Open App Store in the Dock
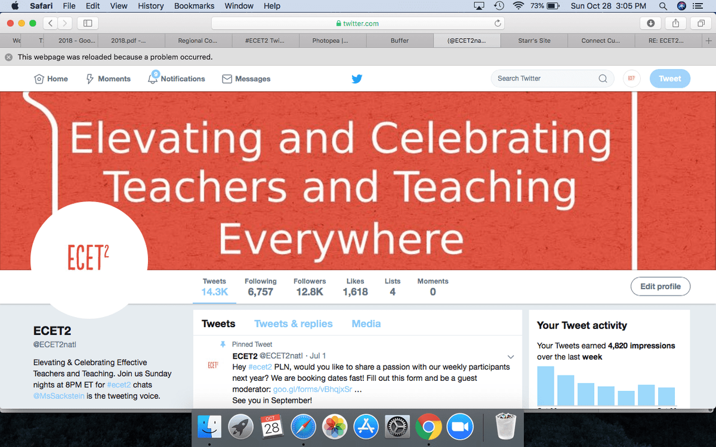This screenshot has height=447, width=716. (366, 427)
